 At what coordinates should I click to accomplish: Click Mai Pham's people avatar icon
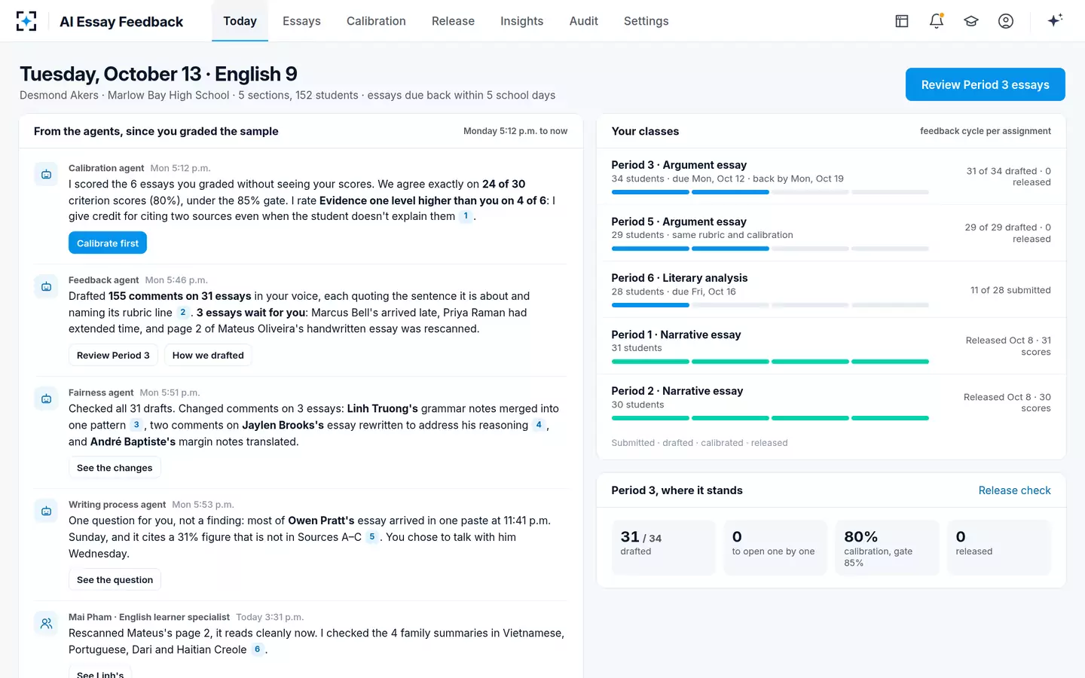tap(46, 624)
